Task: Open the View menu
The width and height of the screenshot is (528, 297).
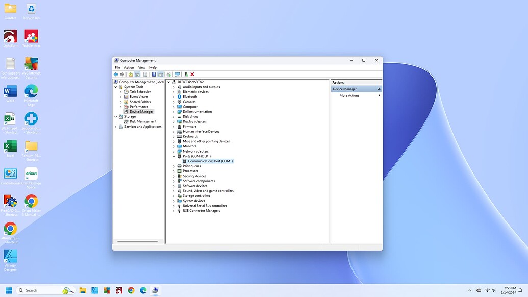Action: tap(141, 67)
